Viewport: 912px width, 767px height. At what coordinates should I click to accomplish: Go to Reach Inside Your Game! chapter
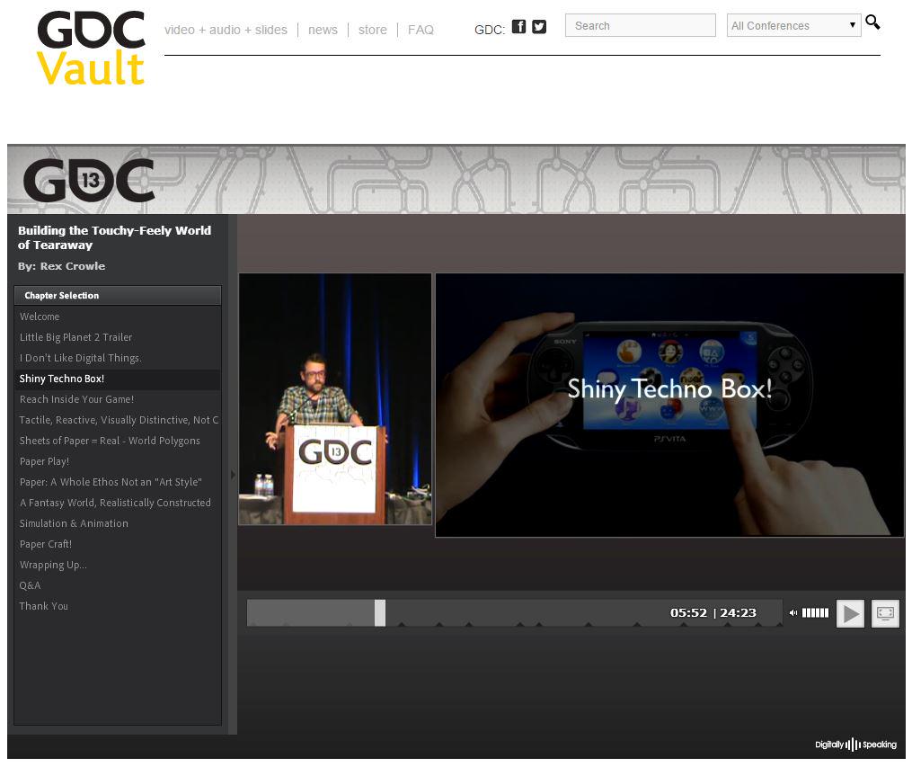click(118, 399)
